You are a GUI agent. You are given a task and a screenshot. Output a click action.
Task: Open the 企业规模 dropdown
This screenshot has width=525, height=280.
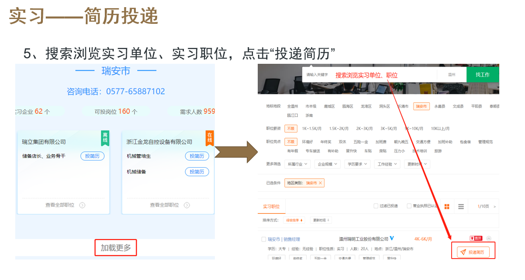(x=327, y=164)
